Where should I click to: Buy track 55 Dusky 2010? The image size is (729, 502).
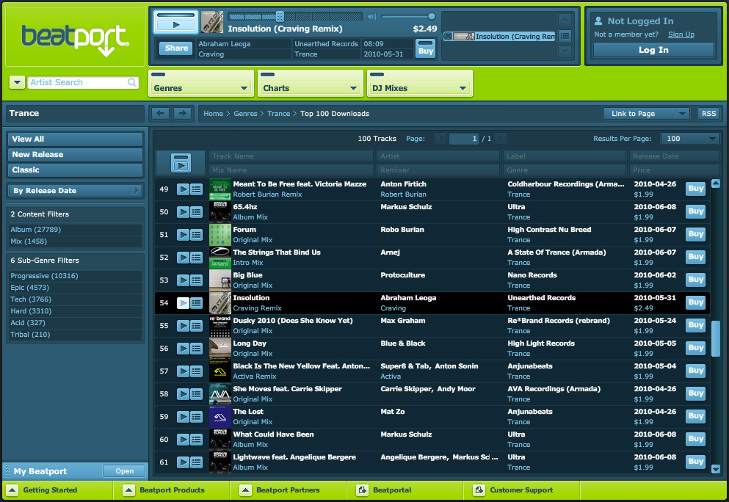(x=695, y=325)
